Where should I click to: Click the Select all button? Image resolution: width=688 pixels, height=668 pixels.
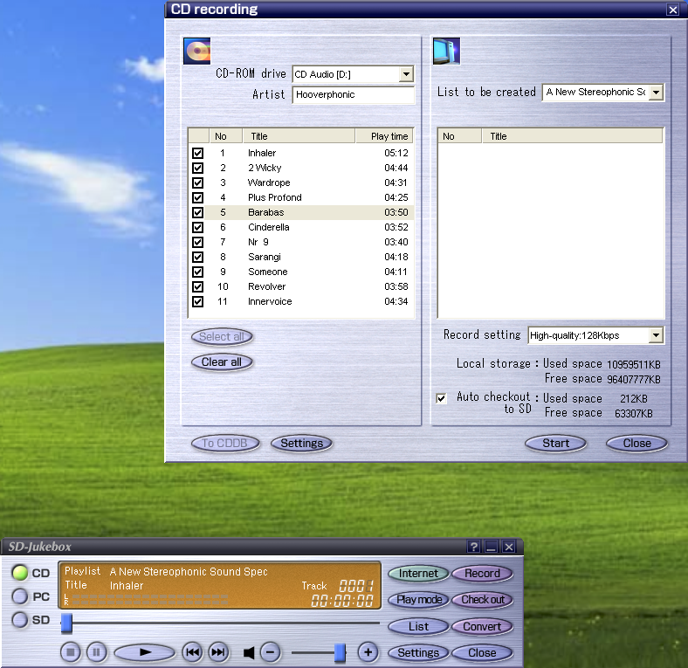222,337
